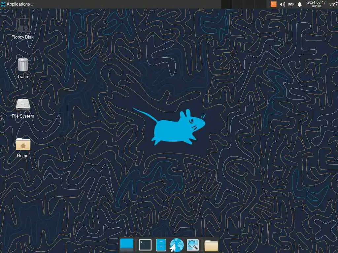Launch the Terminal emulator from dock

[x=145, y=245]
